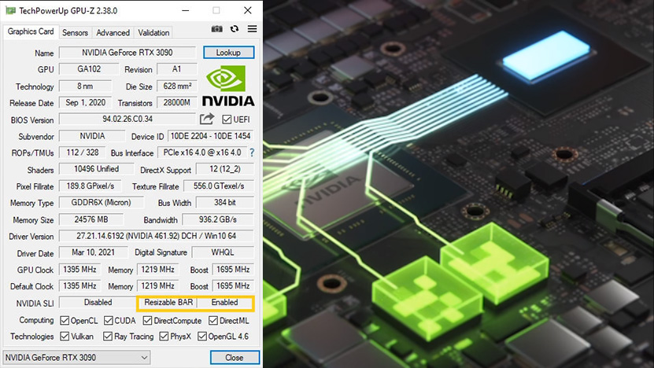Toggle the PhysX checkbox
654x368 pixels.
[x=164, y=337]
